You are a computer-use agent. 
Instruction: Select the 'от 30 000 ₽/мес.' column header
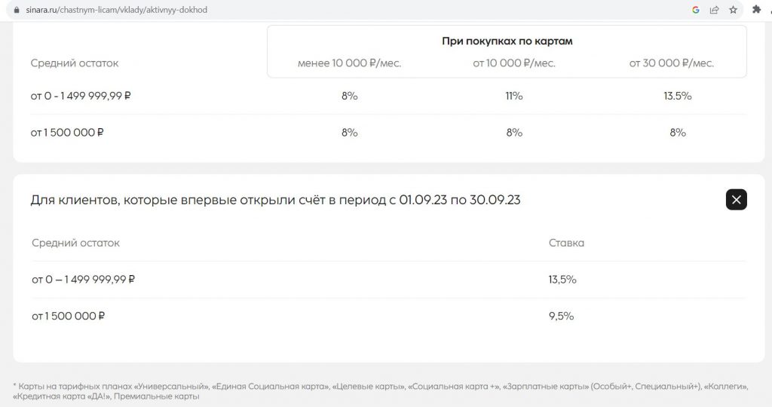(x=671, y=63)
